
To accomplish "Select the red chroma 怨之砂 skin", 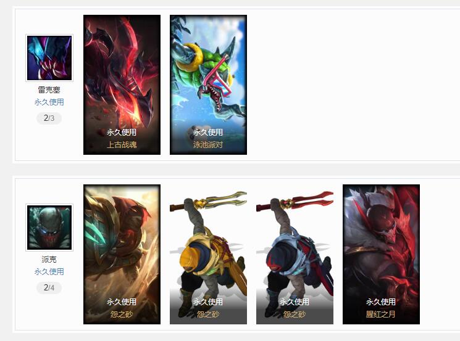I will [x=295, y=254].
